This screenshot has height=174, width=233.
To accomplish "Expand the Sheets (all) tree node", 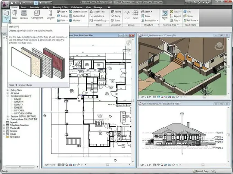I will click(4, 128).
